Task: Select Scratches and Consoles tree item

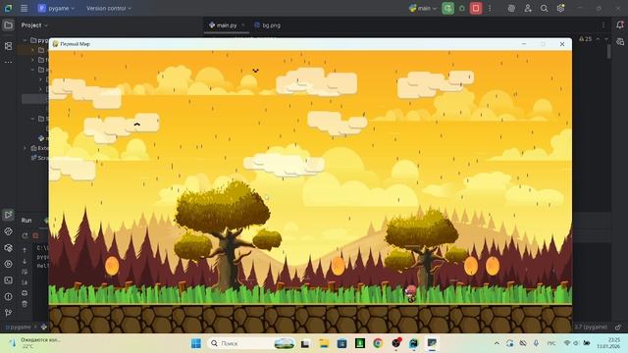Action: point(40,158)
